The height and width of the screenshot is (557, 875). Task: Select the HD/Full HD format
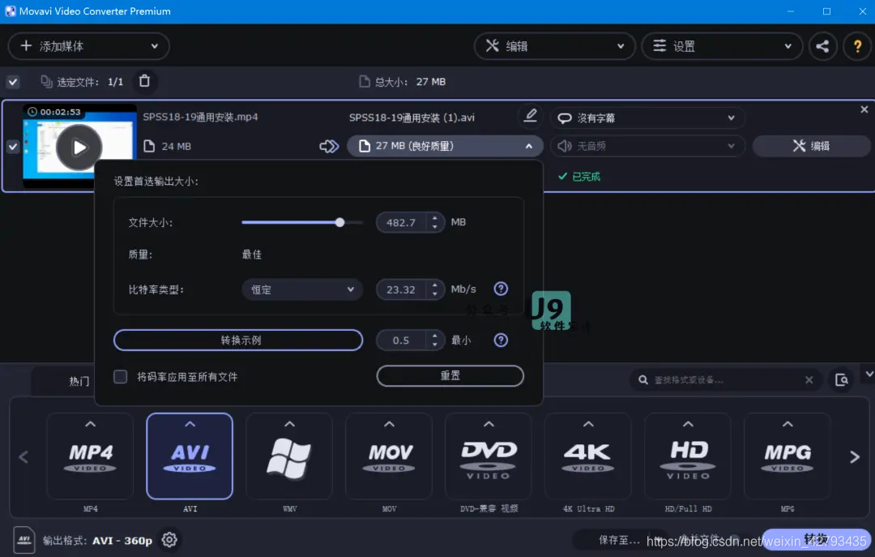coord(688,456)
